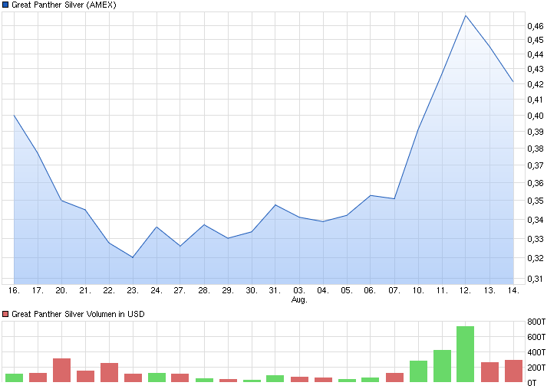Image resolution: width=557 pixels, height=389 pixels.
Task: Click volume axis value '600T'
Action: [536, 337]
